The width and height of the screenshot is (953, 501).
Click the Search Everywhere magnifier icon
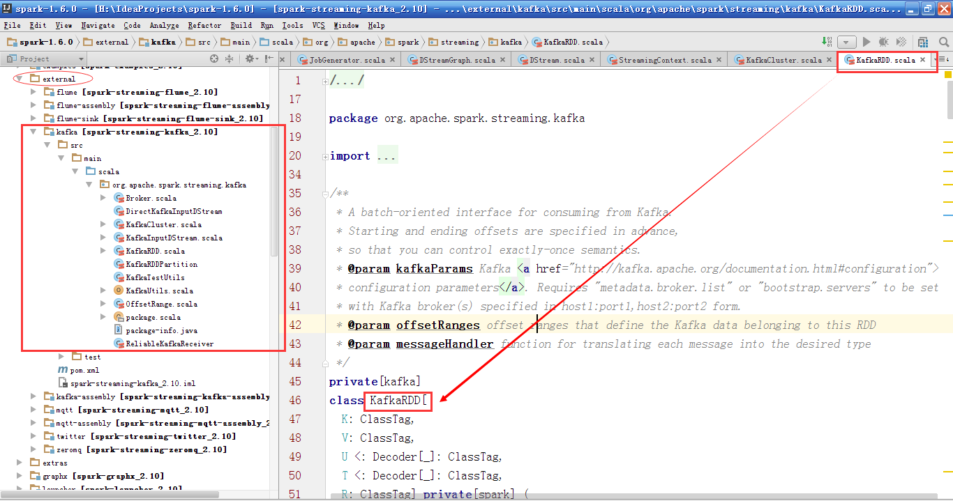[944, 42]
